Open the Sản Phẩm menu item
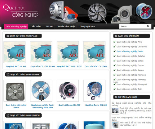Screen dimensions: 155x129 pyautogui.click(x=36, y=27)
